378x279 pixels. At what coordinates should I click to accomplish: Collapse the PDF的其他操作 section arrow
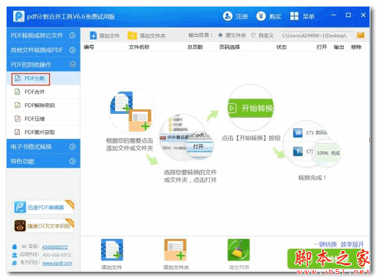tap(73, 64)
